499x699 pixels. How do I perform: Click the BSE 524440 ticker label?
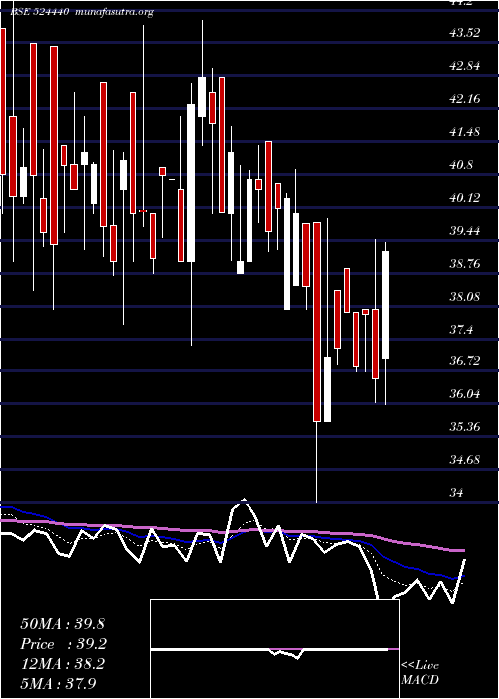point(39,12)
